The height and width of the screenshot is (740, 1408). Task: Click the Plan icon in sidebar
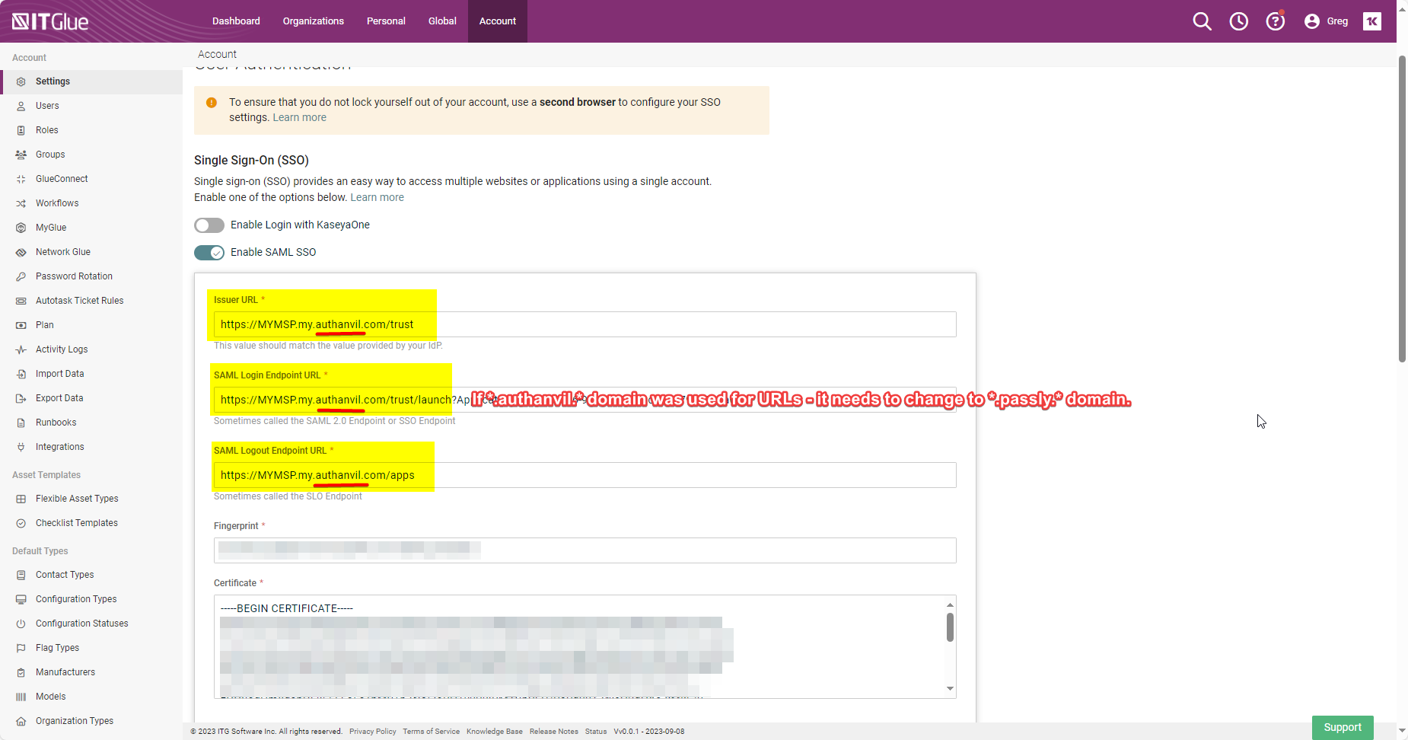tap(21, 325)
